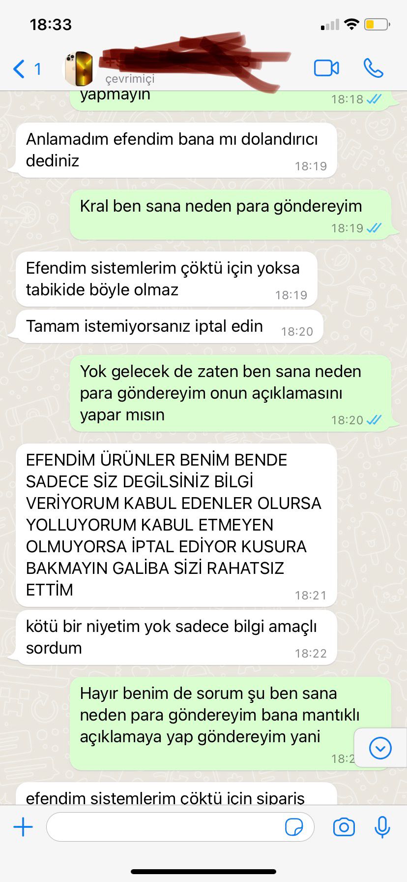Tap the voice call phone icon

374,68
